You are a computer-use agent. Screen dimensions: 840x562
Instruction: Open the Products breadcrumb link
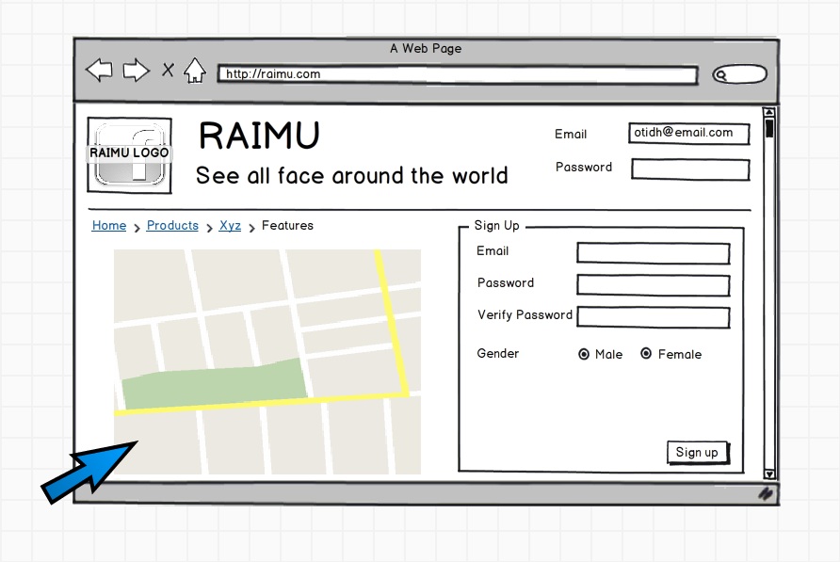pos(172,226)
